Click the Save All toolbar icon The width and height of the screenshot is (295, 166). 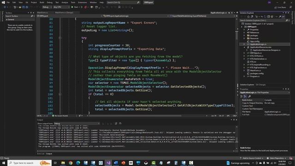point(27,7)
